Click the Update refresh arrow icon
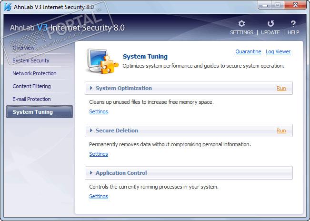The width and height of the screenshot is (310, 221). tap(270, 23)
